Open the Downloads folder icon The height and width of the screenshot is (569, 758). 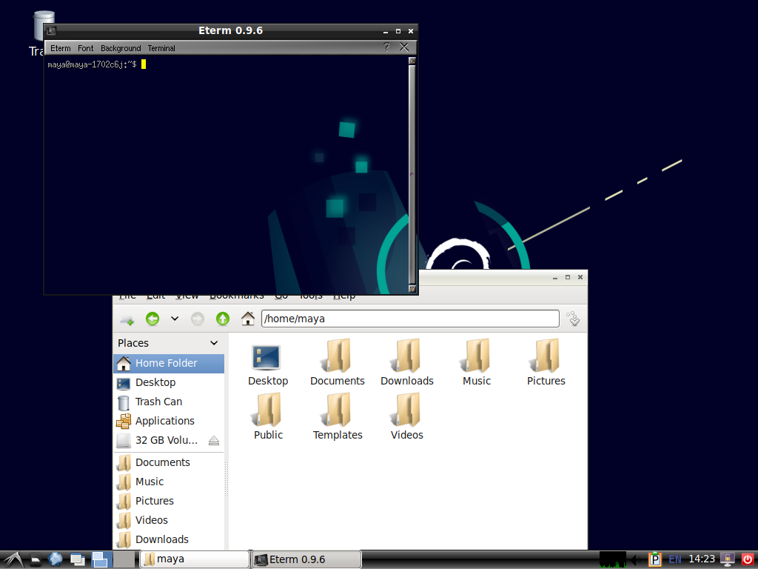[407, 362]
